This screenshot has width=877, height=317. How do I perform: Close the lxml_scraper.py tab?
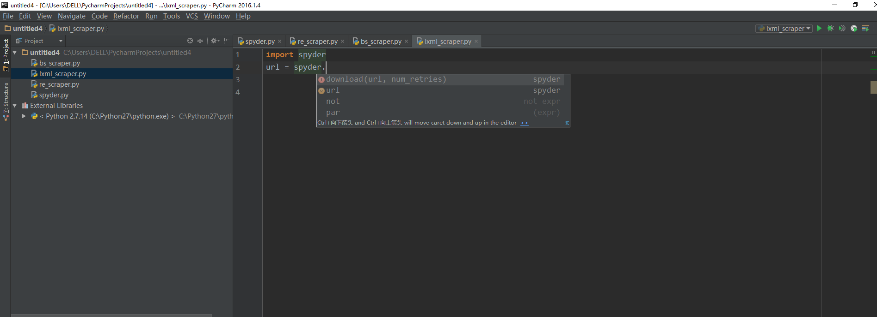[476, 42]
